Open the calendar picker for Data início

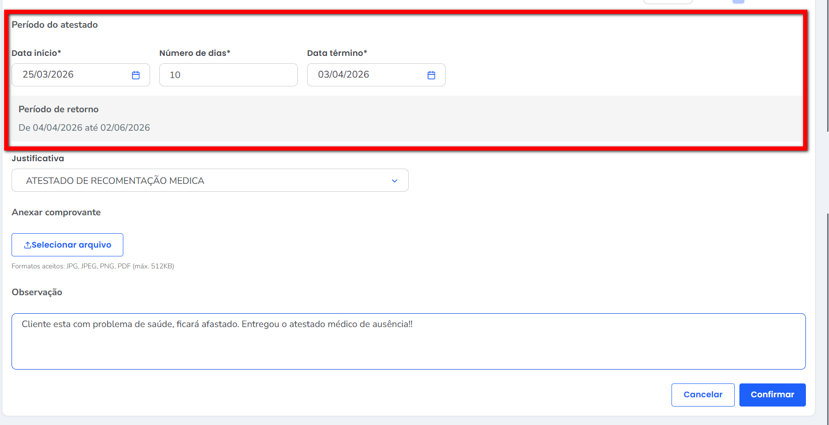[136, 75]
